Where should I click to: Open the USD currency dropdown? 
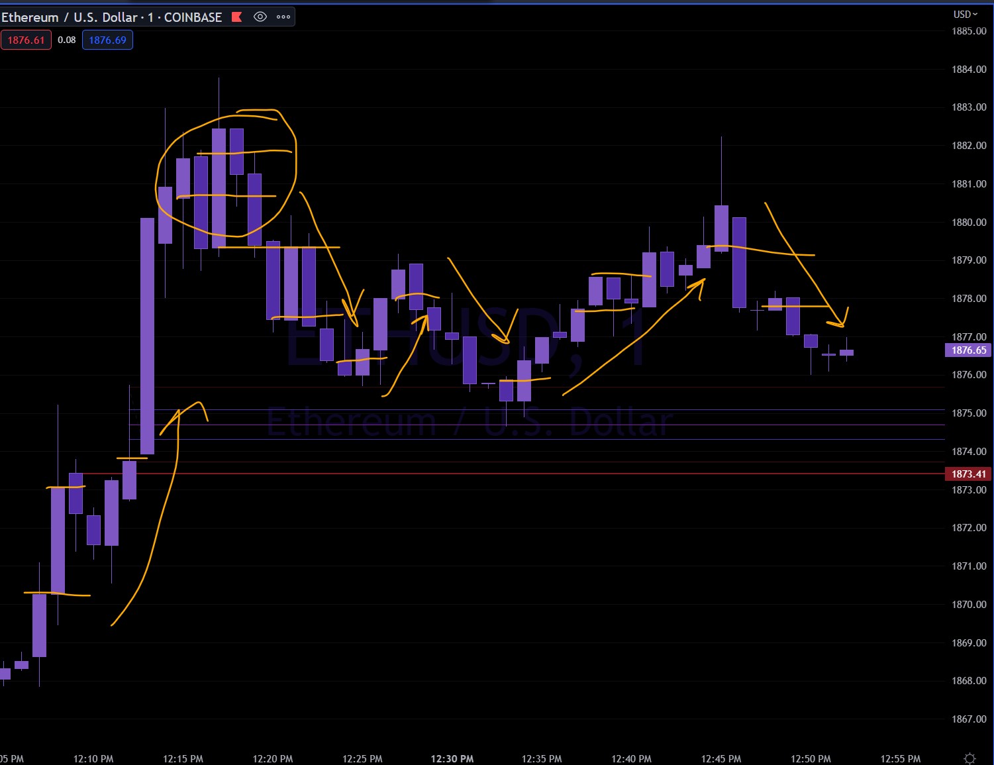[965, 14]
